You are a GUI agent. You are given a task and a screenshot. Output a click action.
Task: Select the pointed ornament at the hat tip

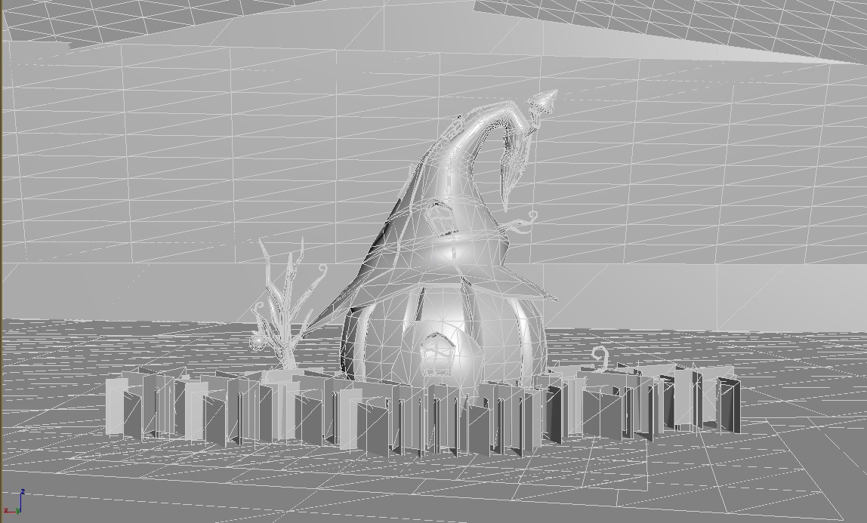tap(542, 102)
